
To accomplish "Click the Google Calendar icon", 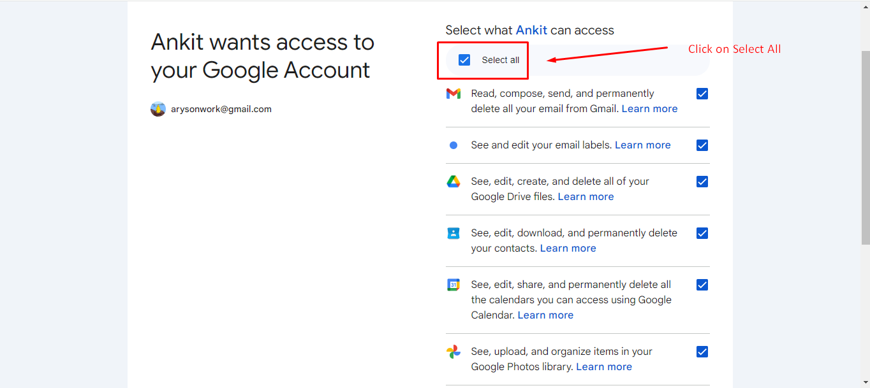I will [453, 285].
